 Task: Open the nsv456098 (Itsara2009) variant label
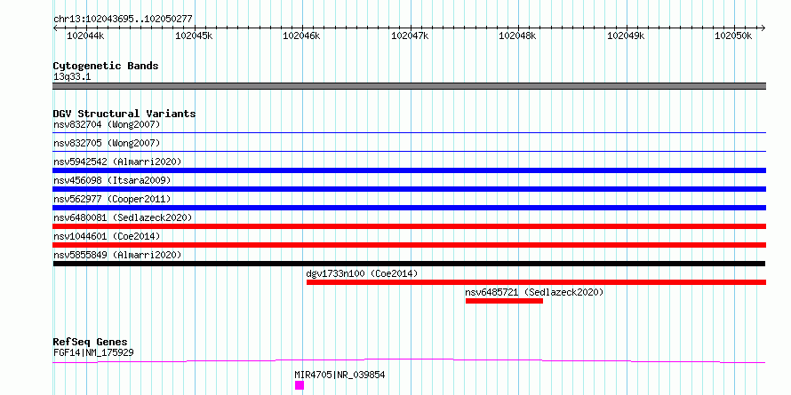(x=112, y=180)
